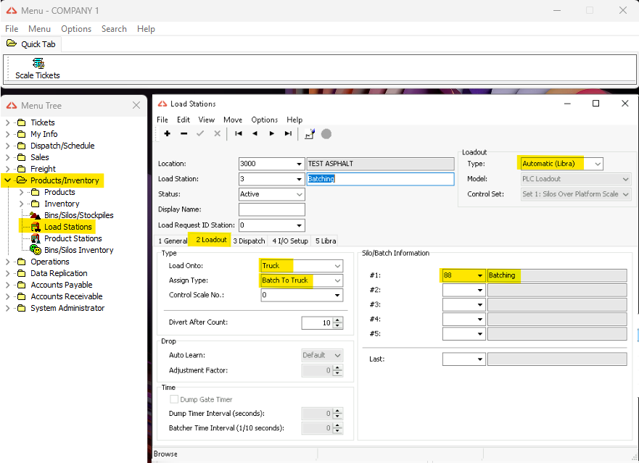Open the Location dropdown
The width and height of the screenshot is (639, 463).
(299, 164)
